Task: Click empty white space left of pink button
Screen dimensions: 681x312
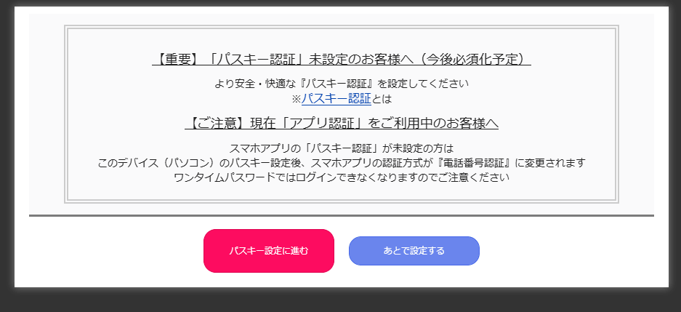Action: 108,251
